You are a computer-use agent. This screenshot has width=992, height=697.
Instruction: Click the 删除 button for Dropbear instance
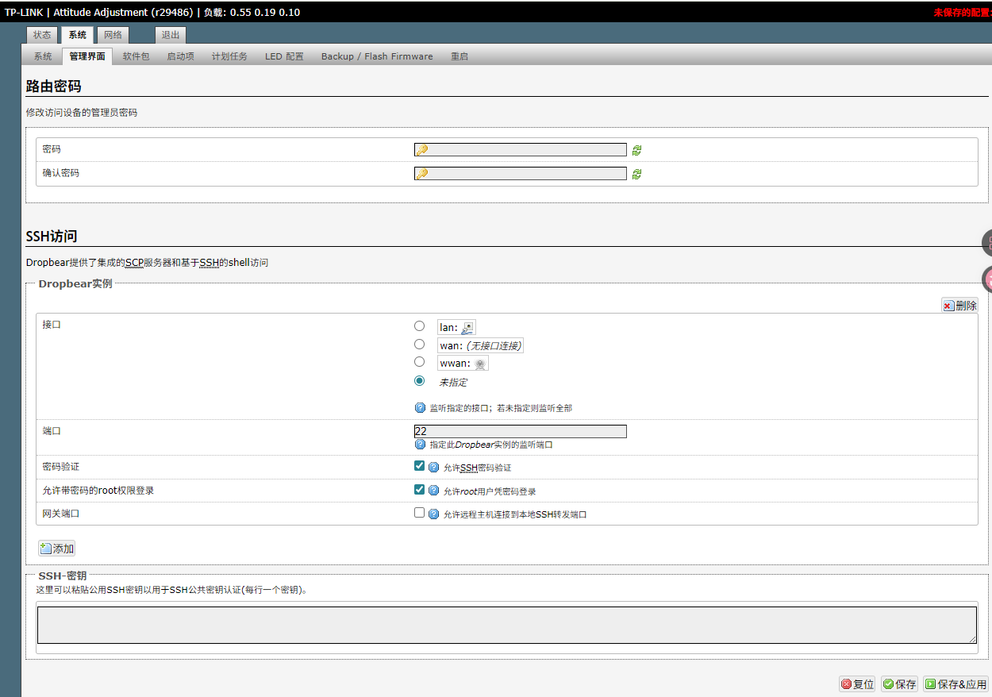click(959, 306)
